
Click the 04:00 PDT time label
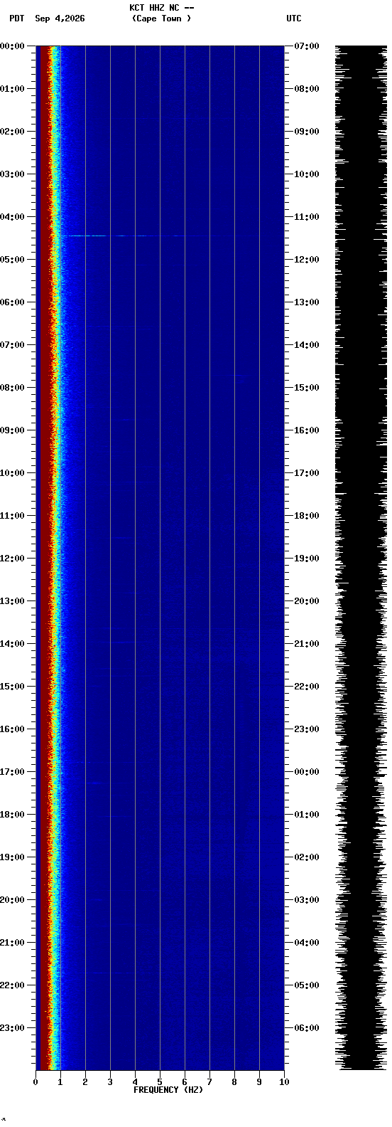(12, 217)
